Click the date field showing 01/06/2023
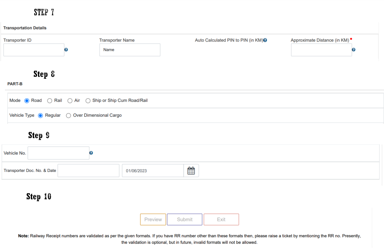384x252 pixels. point(152,171)
